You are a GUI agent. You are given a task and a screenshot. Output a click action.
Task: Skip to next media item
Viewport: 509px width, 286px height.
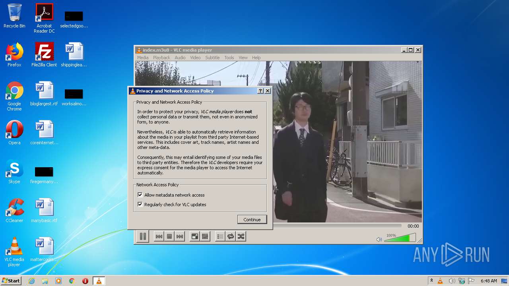click(x=180, y=236)
